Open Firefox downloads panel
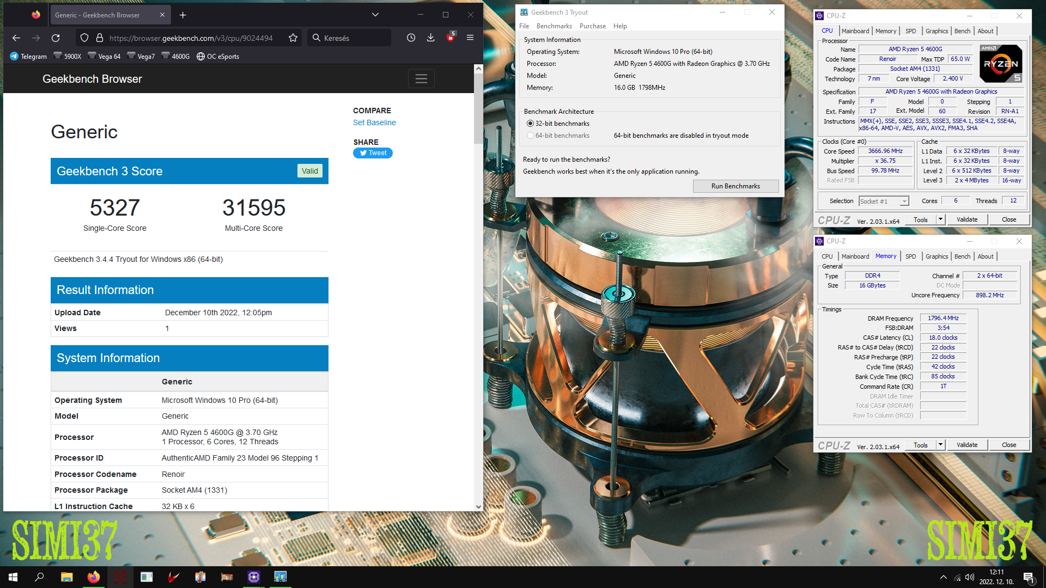1046x588 pixels. tap(431, 38)
